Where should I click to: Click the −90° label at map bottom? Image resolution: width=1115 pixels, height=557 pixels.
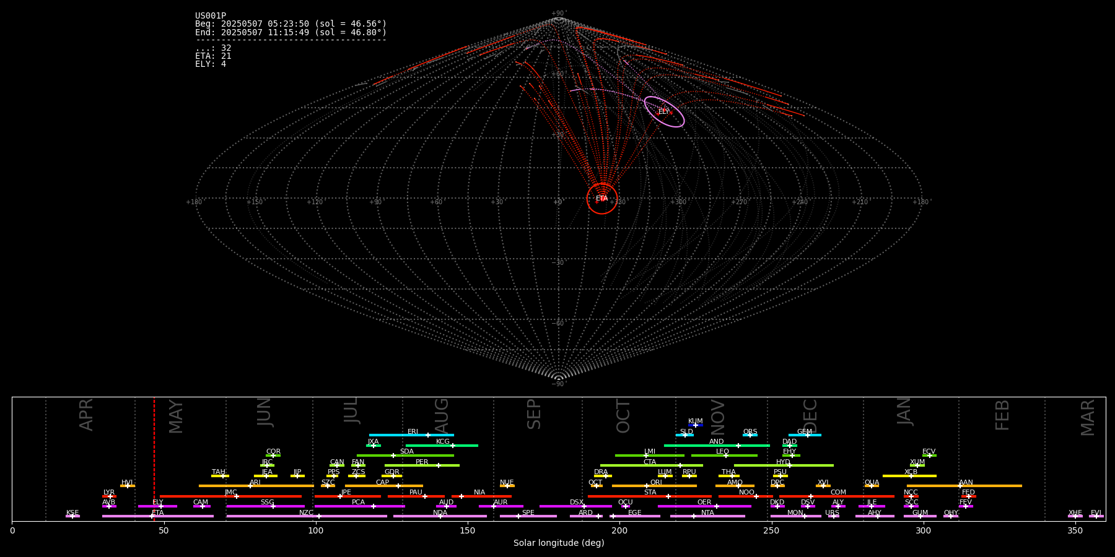[559, 384]
